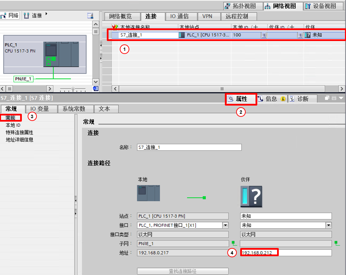Viewport: 346px width, 275px height.
Task: Open the local ID selector in connection row
Action: (x=264, y=35)
